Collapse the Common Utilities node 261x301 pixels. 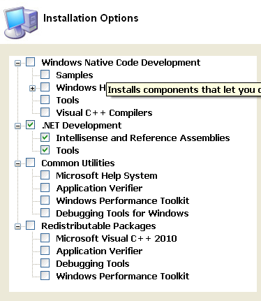pos(17,163)
